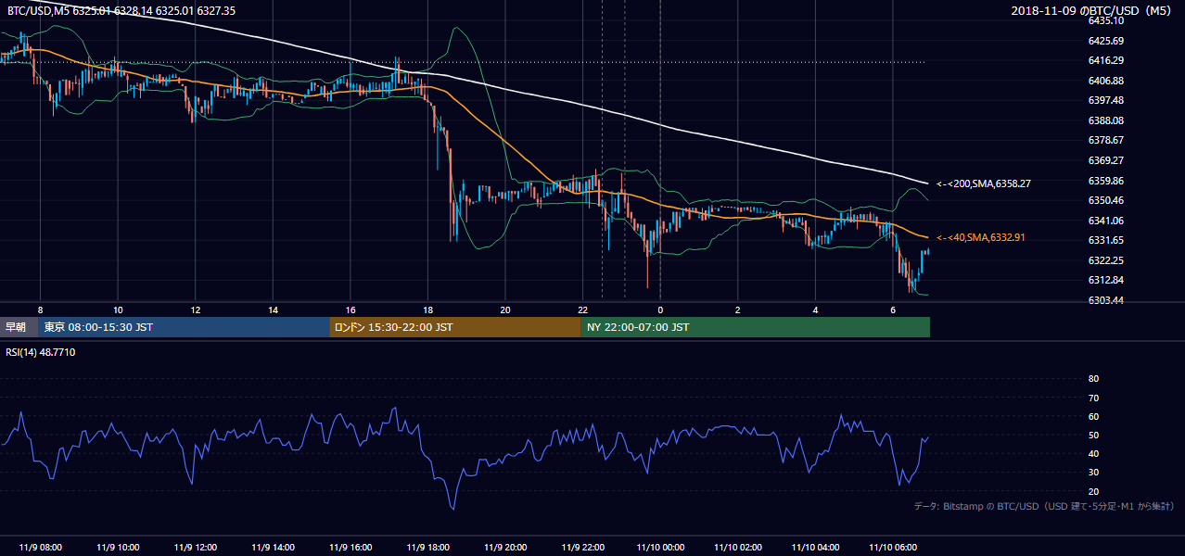1185x556 pixels.
Task: Click RSI scale value 50
Action: click(x=1093, y=435)
